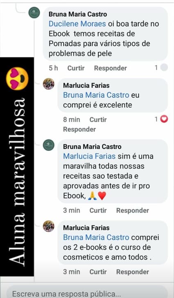
Task: Open Marlucia Farias avatar on 'comprei é excelente' comment
Action: (49, 84)
